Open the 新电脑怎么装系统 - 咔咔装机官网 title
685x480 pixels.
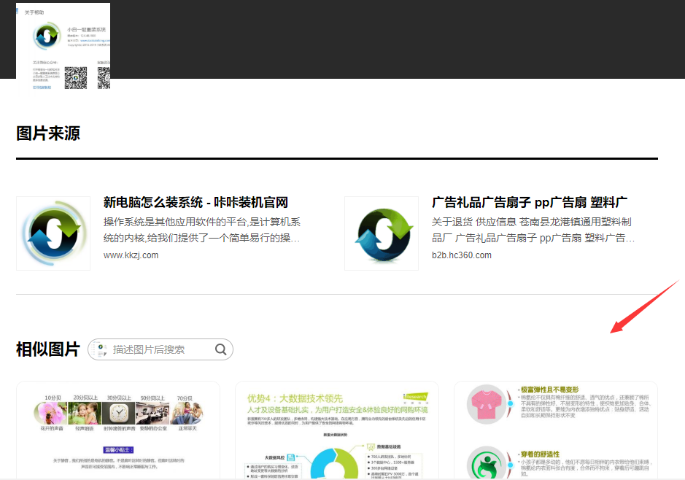(196, 203)
